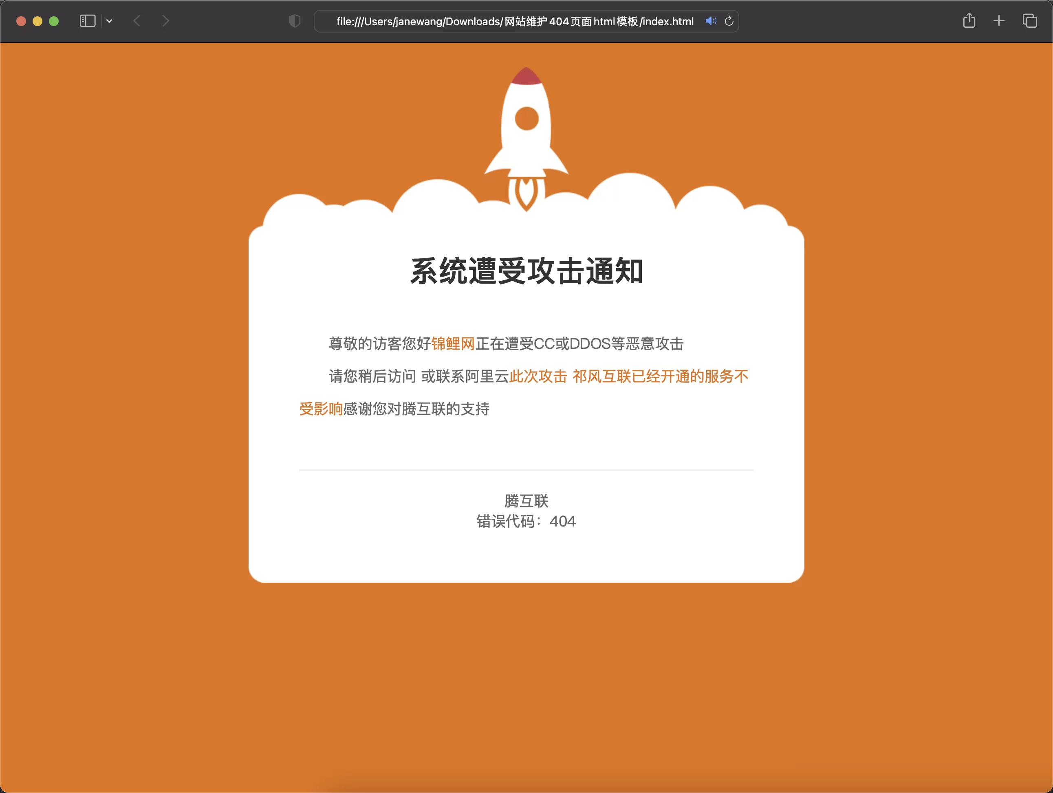
Task: Click the footer text 腾互联
Action: 526,501
